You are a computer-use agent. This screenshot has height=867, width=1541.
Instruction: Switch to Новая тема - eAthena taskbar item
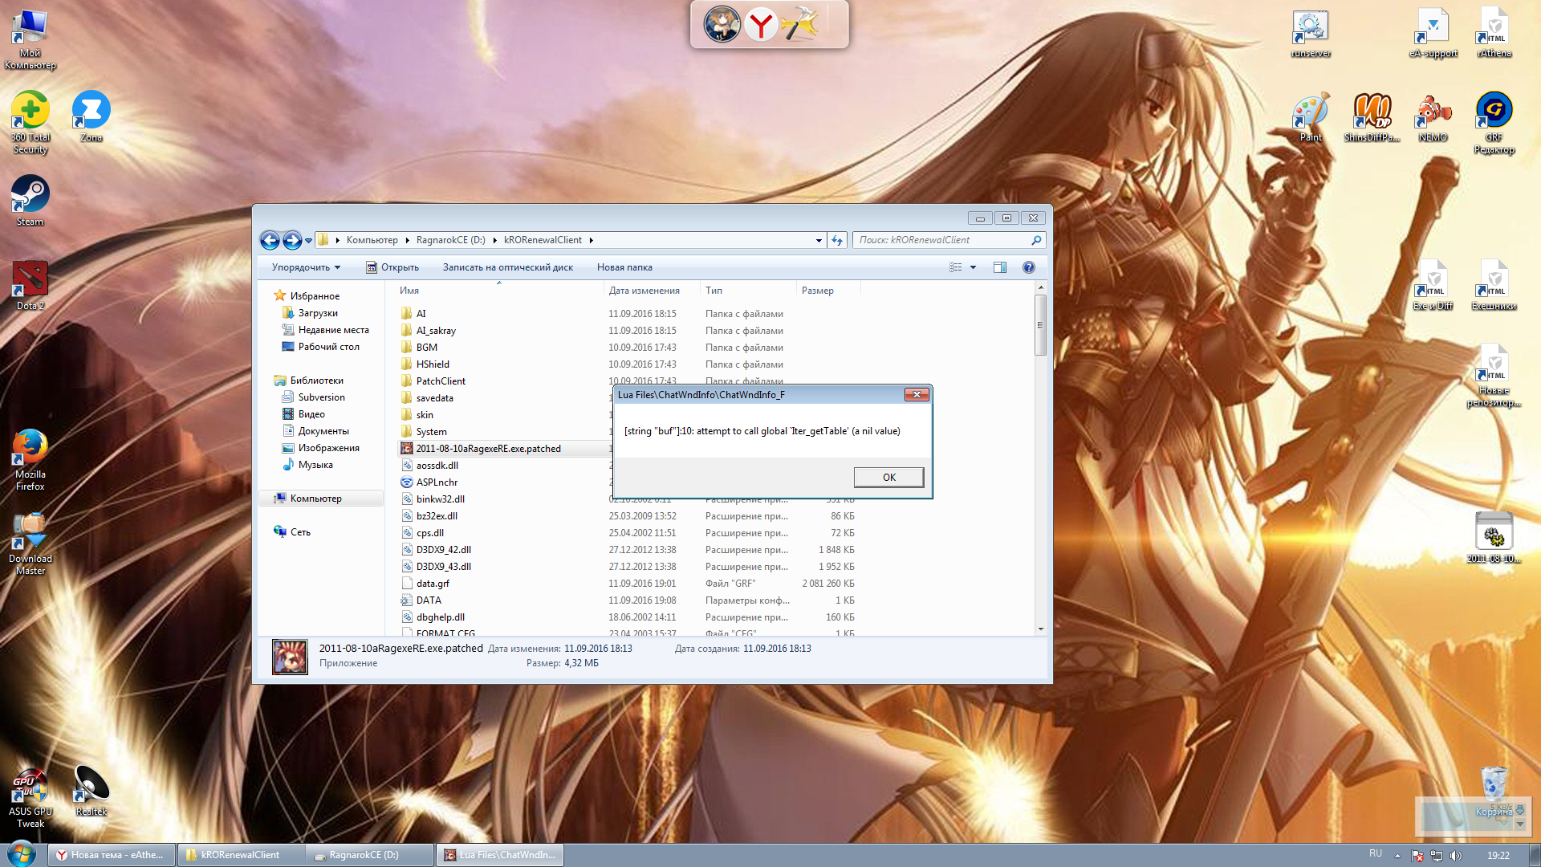click(112, 855)
